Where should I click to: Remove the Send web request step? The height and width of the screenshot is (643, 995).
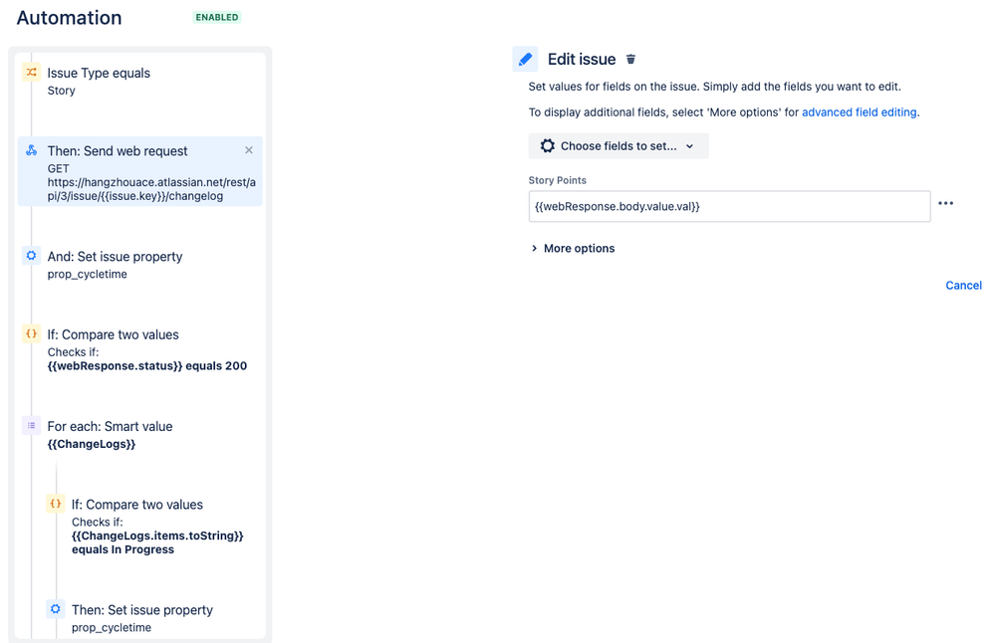[x=249, y=150]
